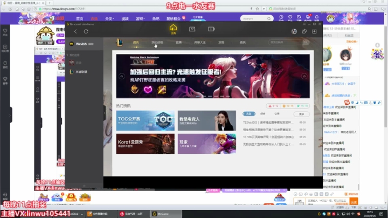This screenshot has height=218, width=388.
Task: Open TOC公开赛 card
Action: (145, 121)
